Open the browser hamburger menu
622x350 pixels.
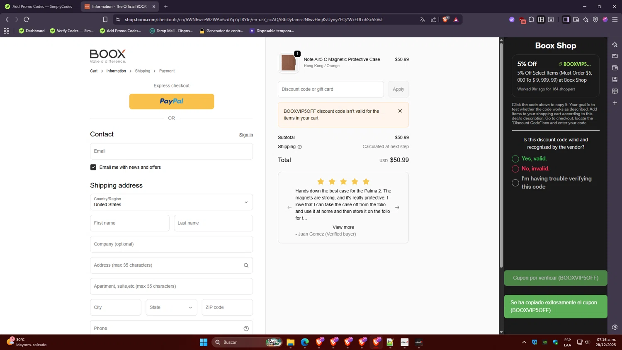coord(615,19)
